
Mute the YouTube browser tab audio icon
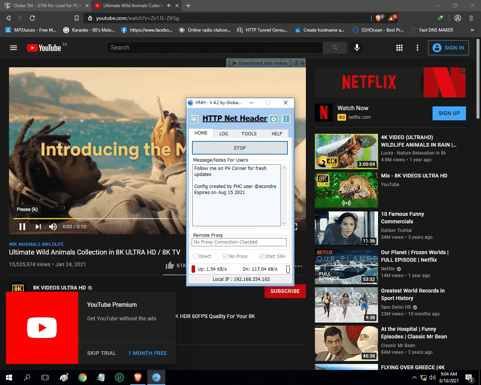pyautogui.click(x=169, y=6)
